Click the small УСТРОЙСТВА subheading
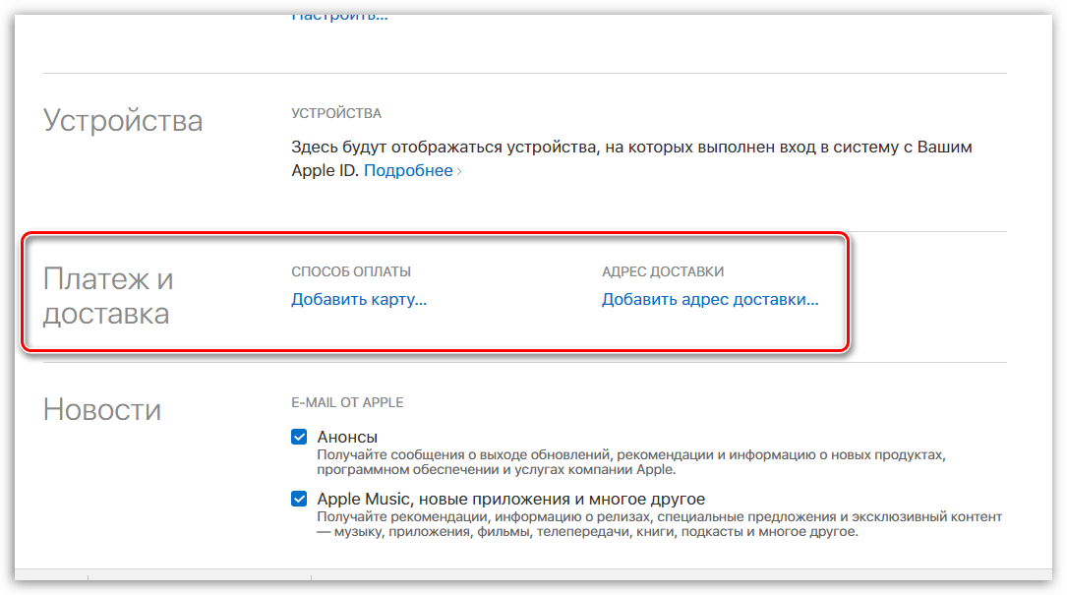This screenshot has height=595, width=1067. 336,113
